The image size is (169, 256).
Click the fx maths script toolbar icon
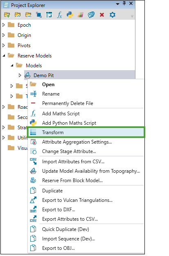pyautogui.click(x=59, y=15)
